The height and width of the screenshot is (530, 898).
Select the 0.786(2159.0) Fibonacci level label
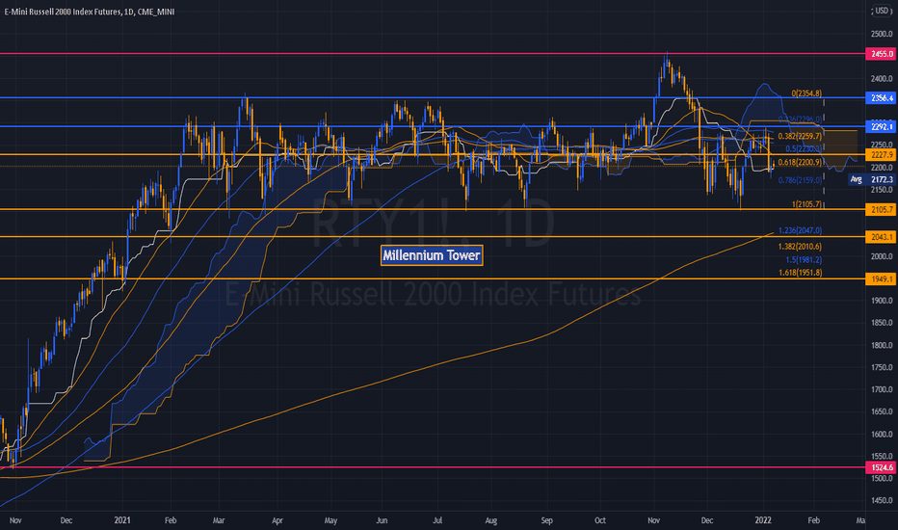coord(800,180)
